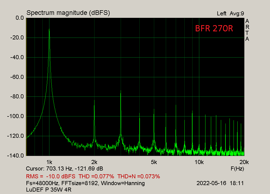Click the '-120.0' y-axis value
270x194 pixels.
click(15, 136)
